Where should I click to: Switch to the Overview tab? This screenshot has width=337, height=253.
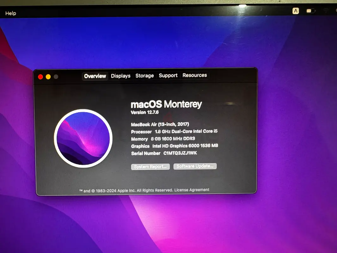pos(95,76)
